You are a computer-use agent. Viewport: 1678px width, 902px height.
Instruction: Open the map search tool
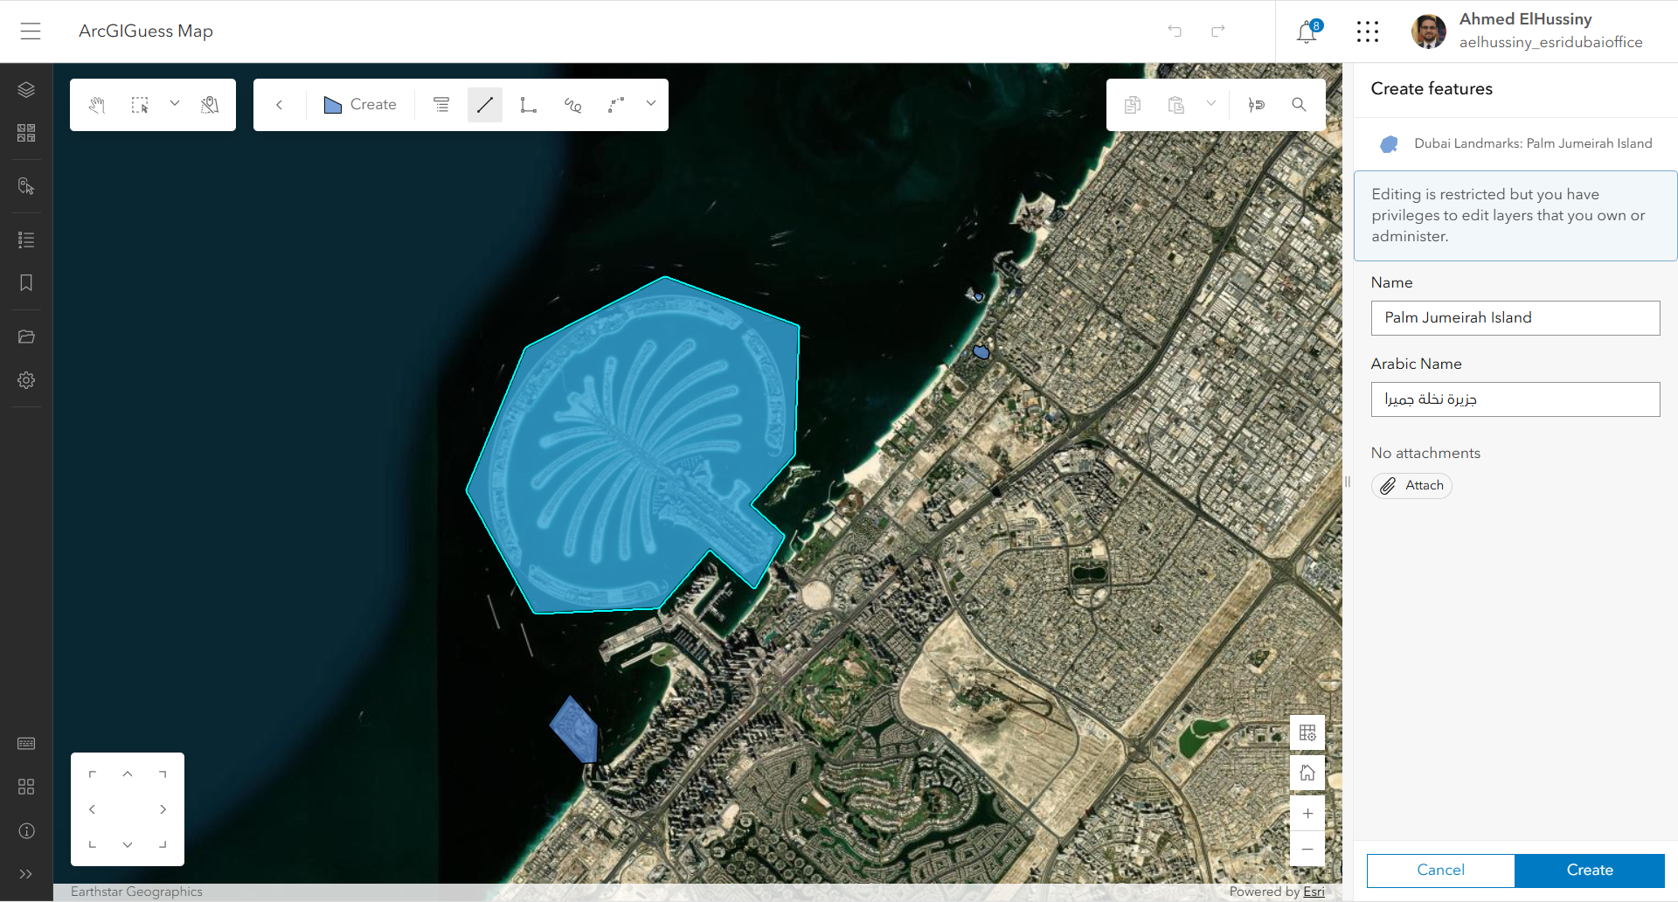(x=1300, y=105)
